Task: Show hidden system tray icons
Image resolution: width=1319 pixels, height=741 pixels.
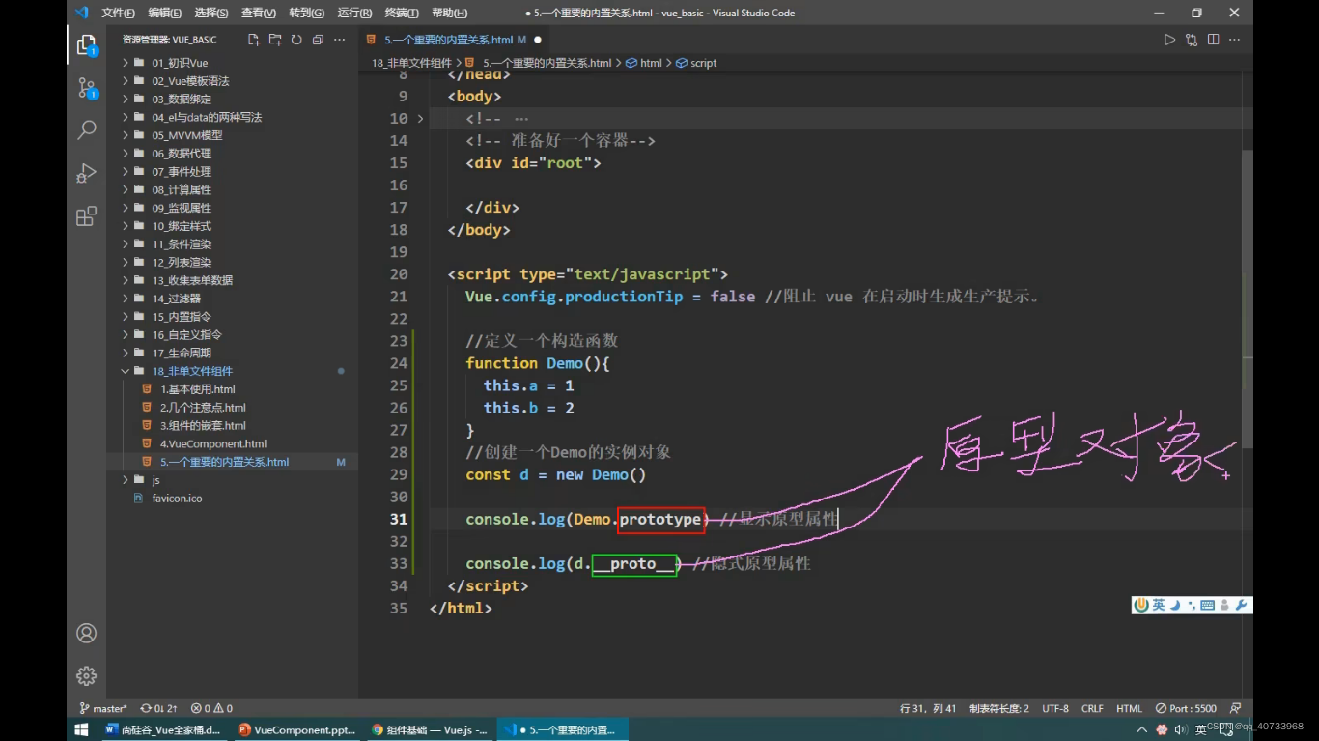Action: [x=1142, y=729]
